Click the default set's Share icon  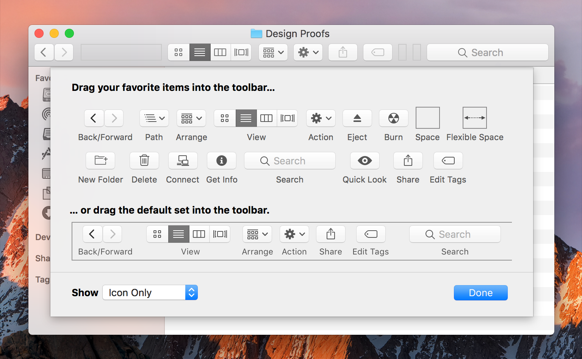[x=331, y=234]
